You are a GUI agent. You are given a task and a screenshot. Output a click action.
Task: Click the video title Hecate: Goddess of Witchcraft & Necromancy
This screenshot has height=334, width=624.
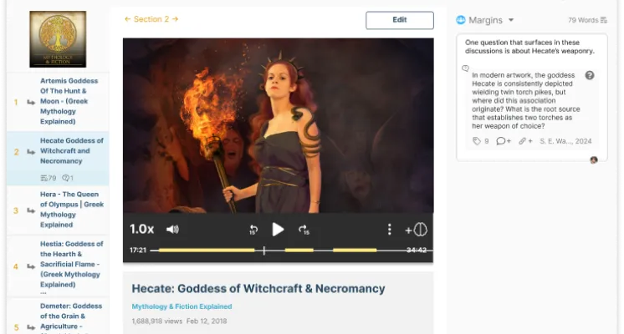tap(258, 289)
